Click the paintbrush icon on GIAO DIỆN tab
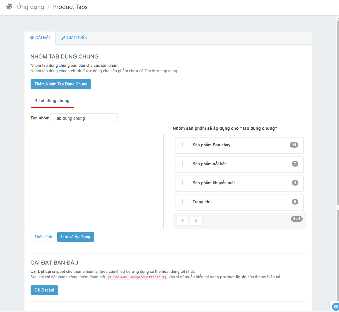The image size is (339, 312). [63, 38]
